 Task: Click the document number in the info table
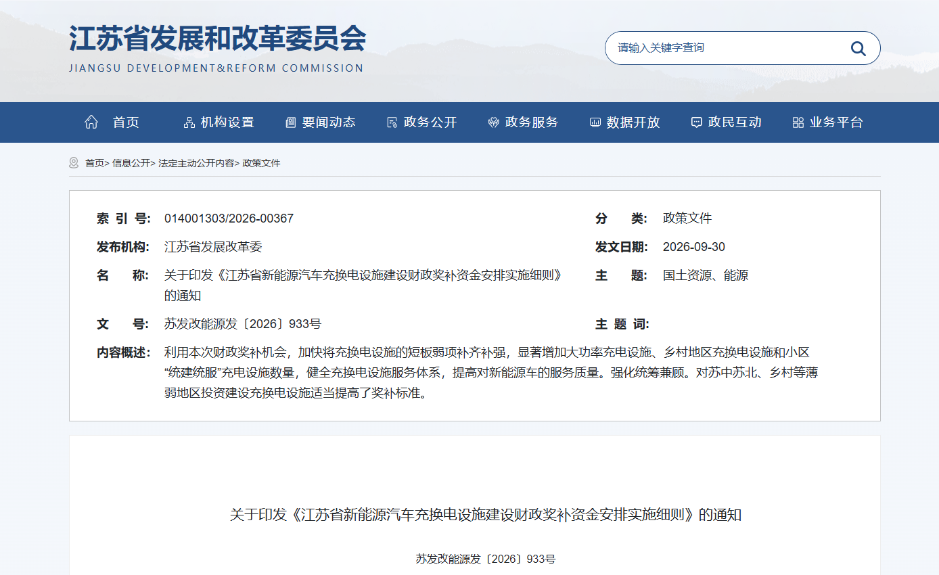click(243, 324)
